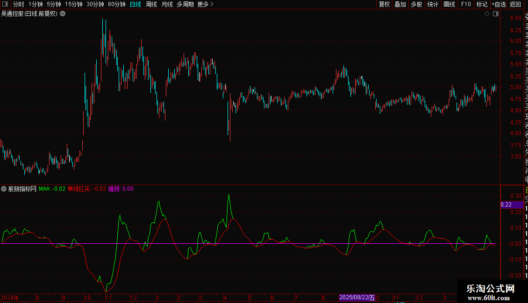Click the 吴通控股(日线.前复权) chart title

point(29,14)
